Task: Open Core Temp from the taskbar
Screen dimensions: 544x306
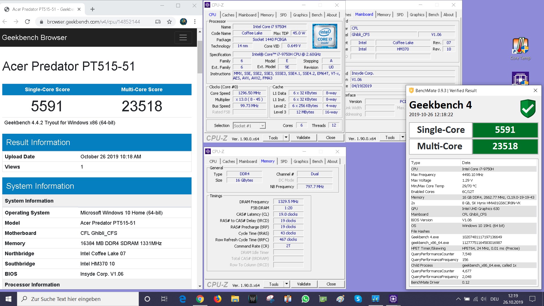Action: click(288, 299)
